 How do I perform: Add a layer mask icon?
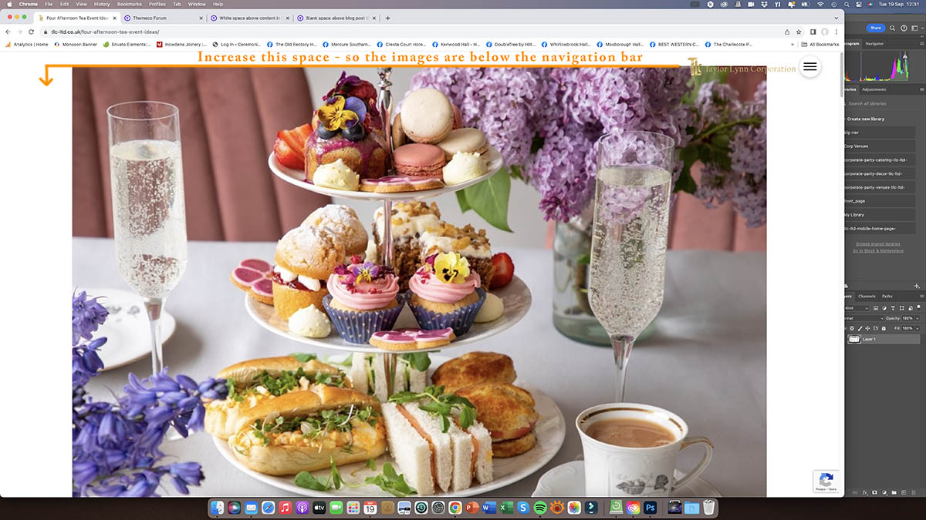pos(876,491)
